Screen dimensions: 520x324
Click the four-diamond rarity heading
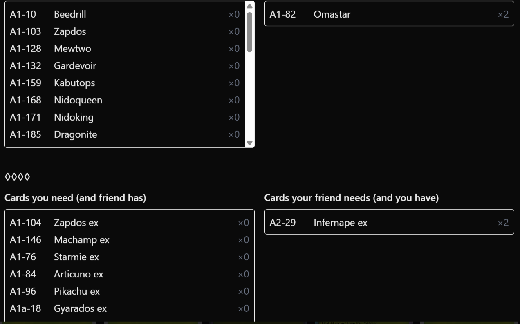[17, 177]
